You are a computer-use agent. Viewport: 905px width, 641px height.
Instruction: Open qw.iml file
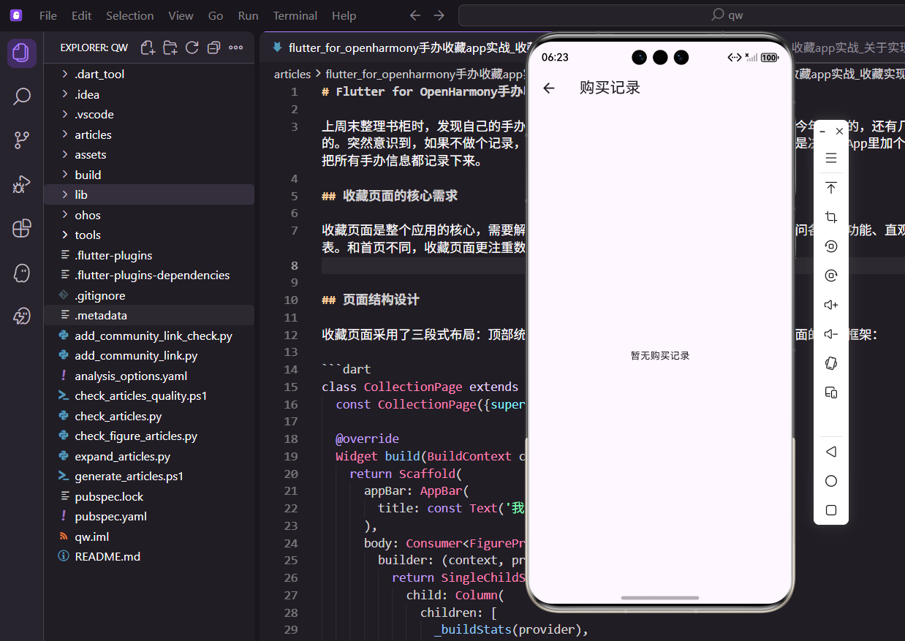point(149,536)
